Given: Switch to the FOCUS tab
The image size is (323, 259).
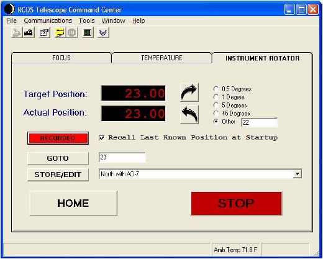Looking at the screenshot, I should click(61, 58).
